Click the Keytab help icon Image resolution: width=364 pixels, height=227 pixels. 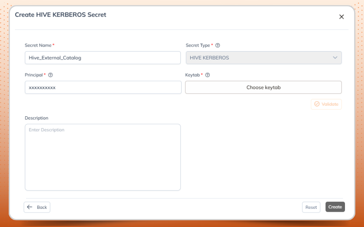click(208, 75)
